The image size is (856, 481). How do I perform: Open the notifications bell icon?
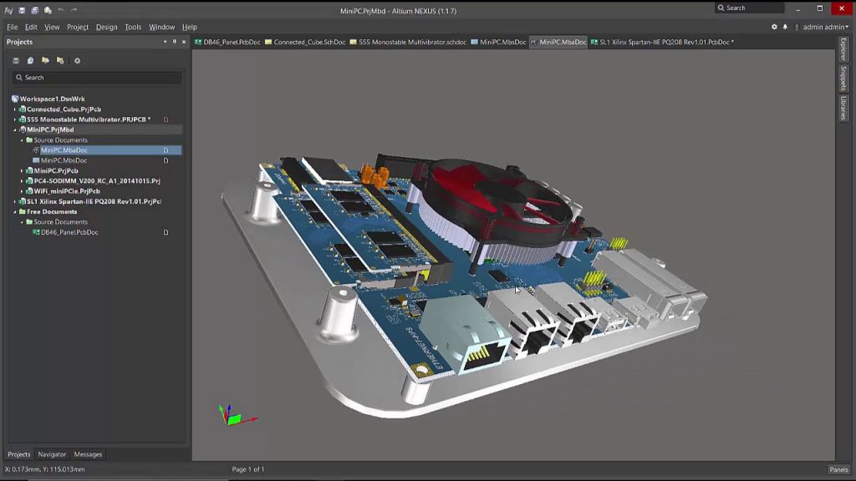(x=785, y=27)
